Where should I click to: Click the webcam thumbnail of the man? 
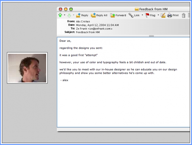click(x=27, y=68)
